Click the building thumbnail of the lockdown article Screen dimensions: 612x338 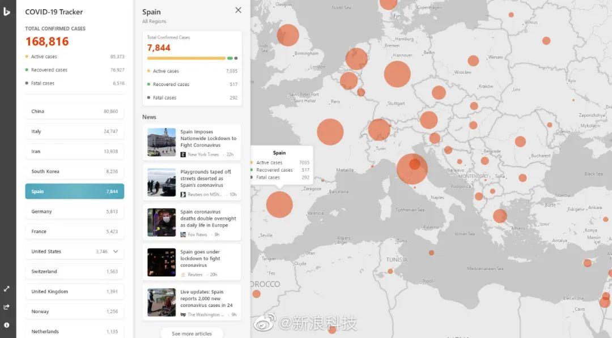click(x=161, y=142)
